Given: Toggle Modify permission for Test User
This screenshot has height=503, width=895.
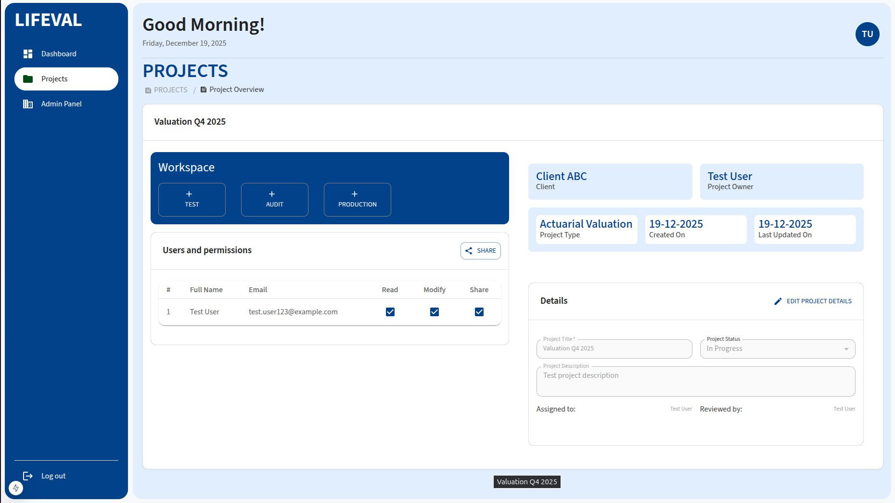Looking at the screenshot, I should [435, 312].
